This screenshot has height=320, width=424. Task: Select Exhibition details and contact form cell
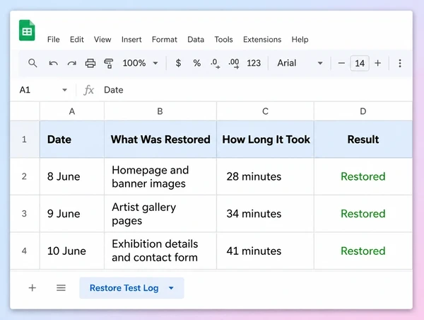160,251
